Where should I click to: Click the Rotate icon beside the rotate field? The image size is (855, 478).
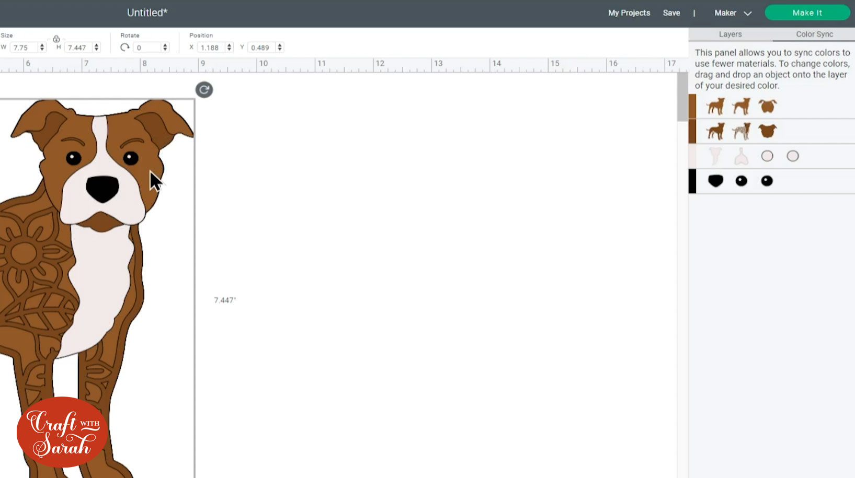tap(124, 48)
